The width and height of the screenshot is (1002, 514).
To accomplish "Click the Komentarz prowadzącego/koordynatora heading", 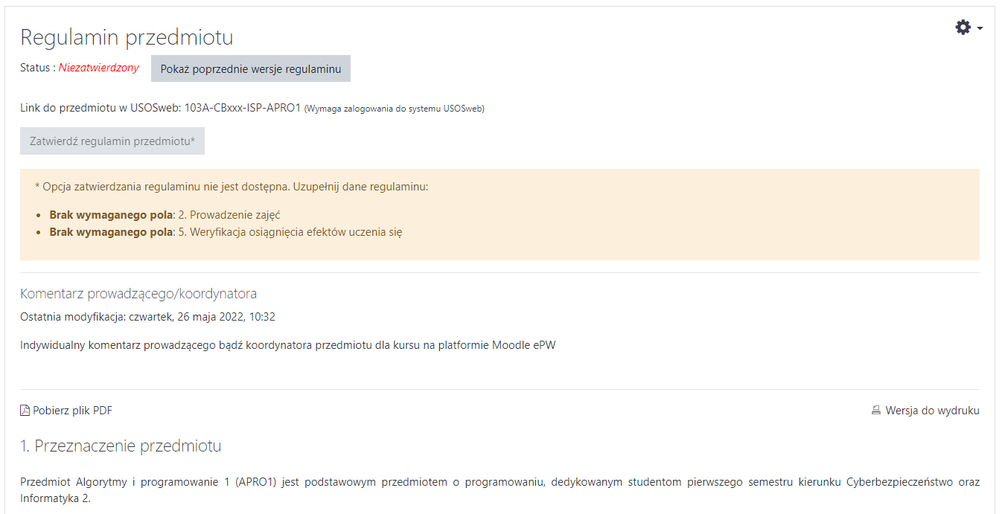I will tap(138, 294).
